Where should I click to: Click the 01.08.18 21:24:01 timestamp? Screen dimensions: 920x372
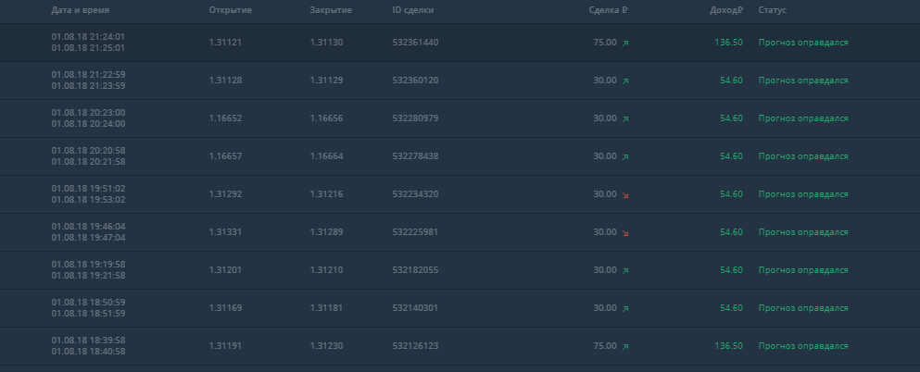pos(88,36)
